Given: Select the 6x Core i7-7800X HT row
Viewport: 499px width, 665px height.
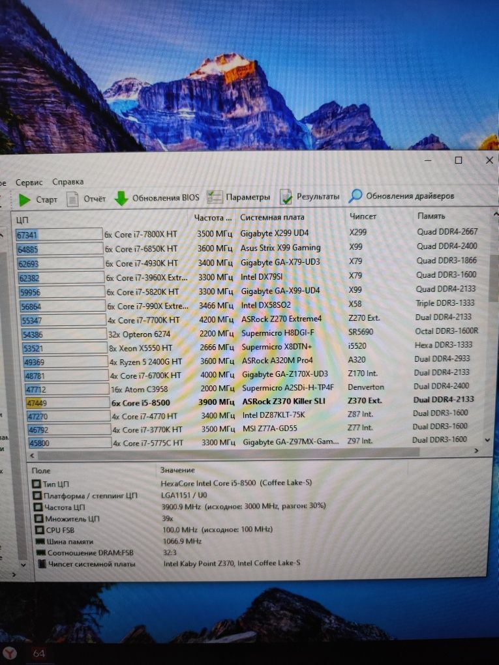Looking at the screenshot, I should pyautogui.click(x=247, y=233).
